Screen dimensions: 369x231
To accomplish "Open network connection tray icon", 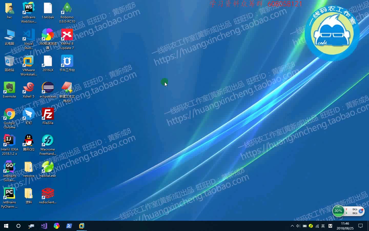I will click(317, 226).
